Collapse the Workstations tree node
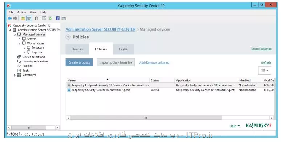Screen dimensions: 281x142 pos(19,43)
